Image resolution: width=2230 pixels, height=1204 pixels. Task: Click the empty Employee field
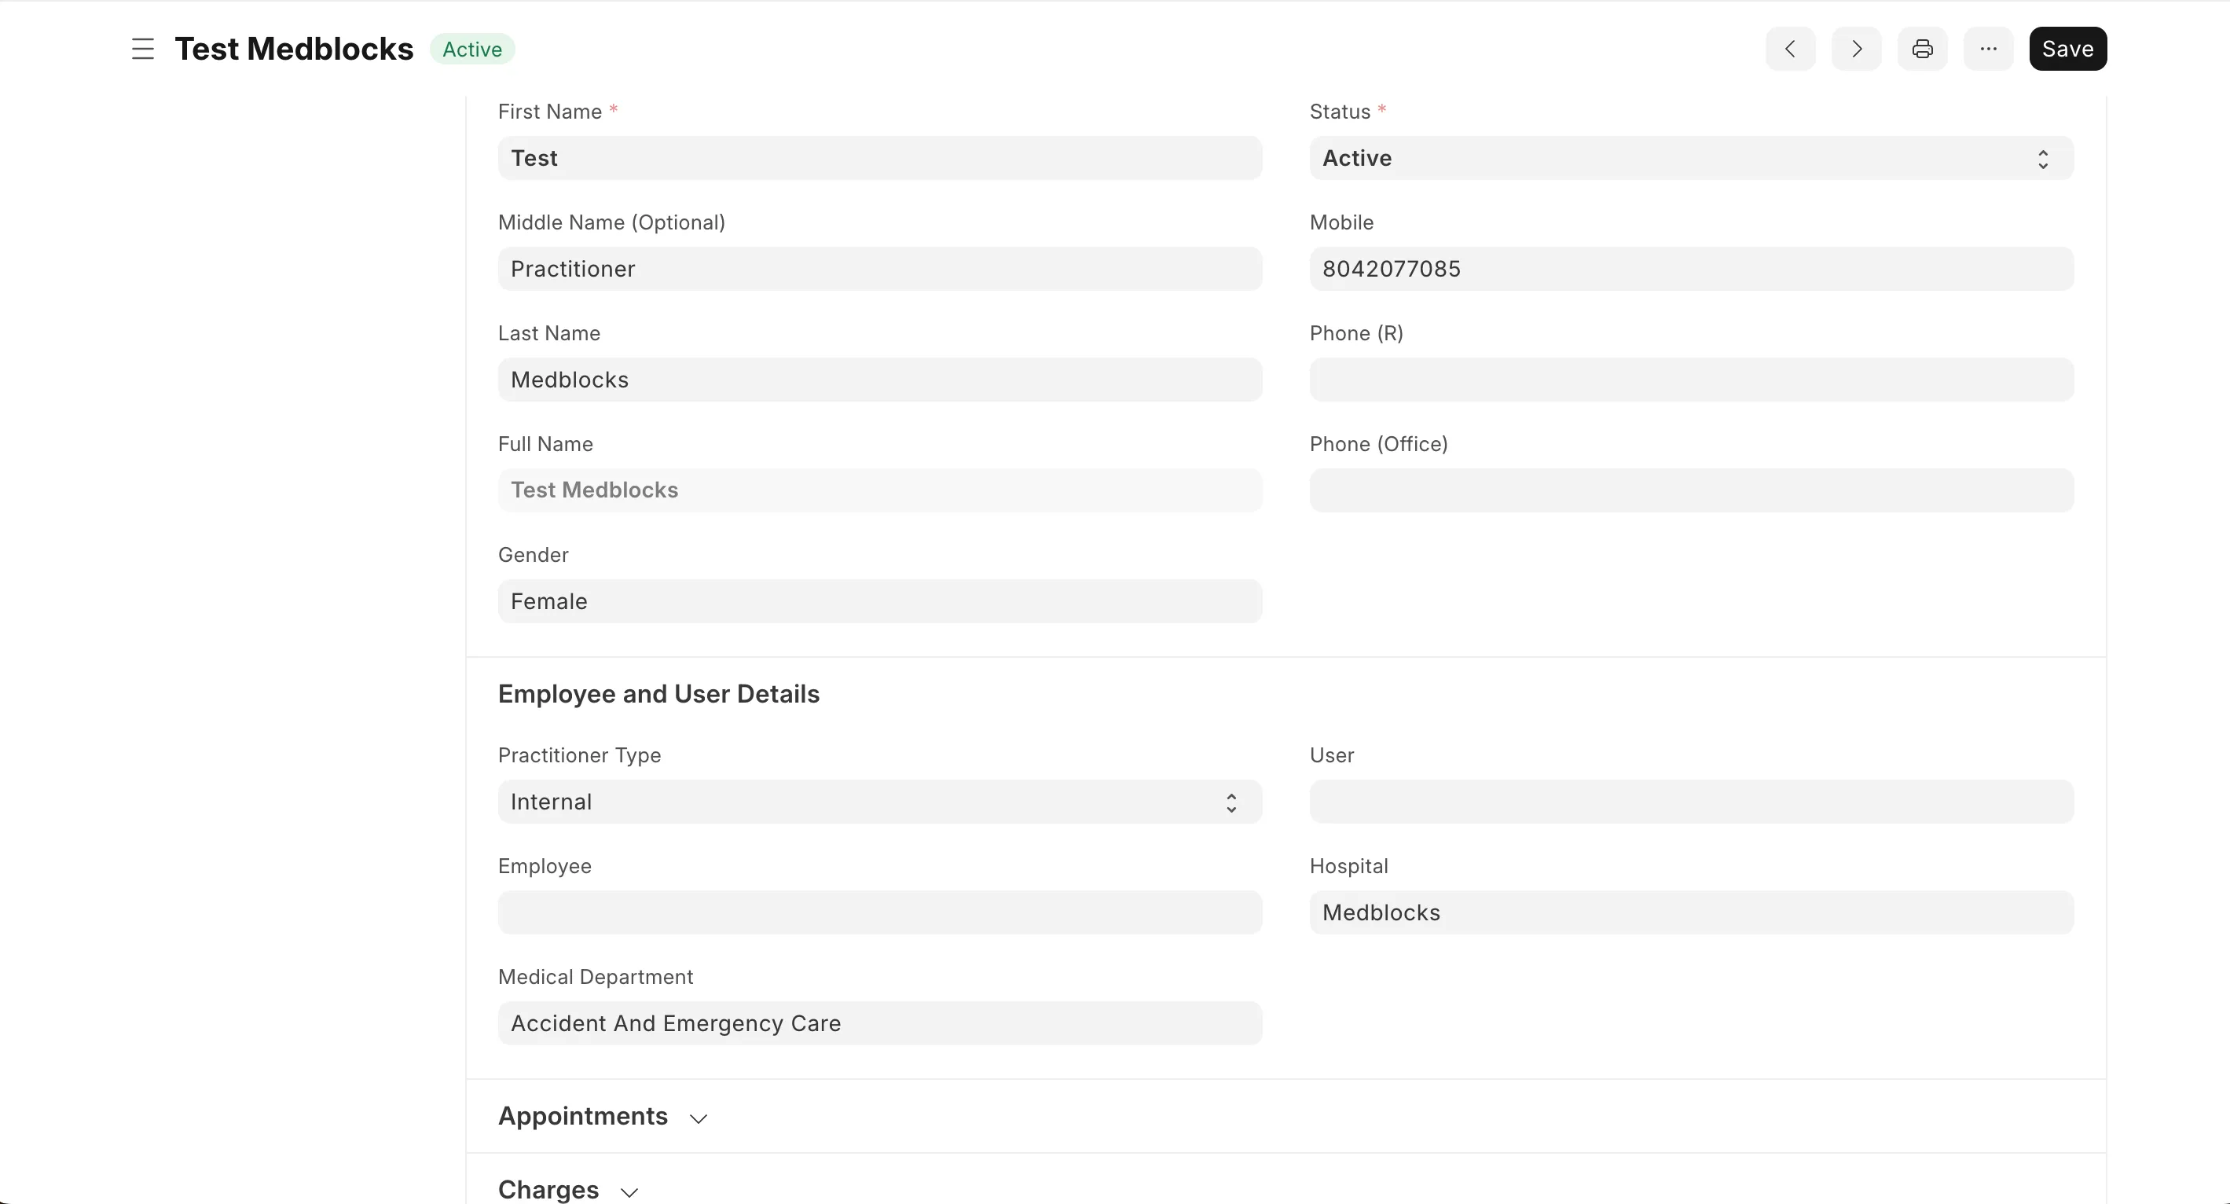point(878,912)
